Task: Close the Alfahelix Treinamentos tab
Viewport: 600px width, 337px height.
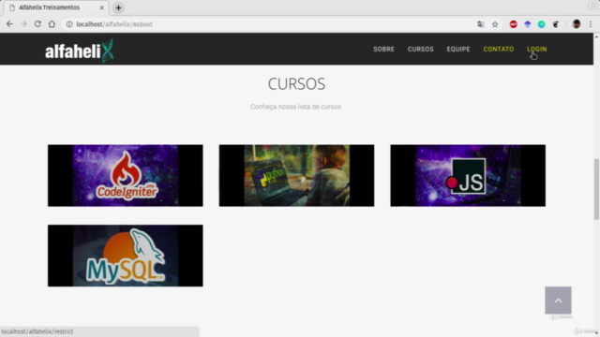Action: pos(102,7)
